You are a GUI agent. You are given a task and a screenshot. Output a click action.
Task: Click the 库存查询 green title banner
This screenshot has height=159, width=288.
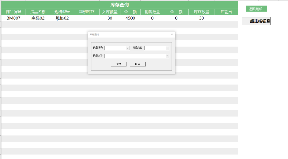tap(119, 5)
